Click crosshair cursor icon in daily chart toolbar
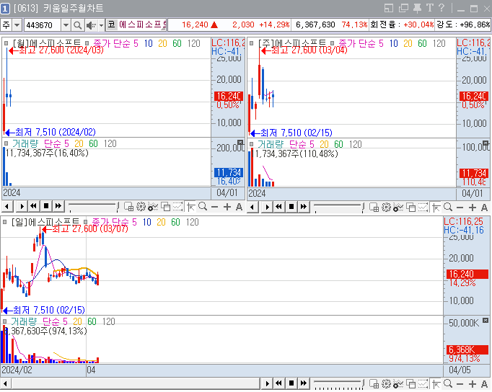This screenshot has width=492, height=392. (436, 384)
